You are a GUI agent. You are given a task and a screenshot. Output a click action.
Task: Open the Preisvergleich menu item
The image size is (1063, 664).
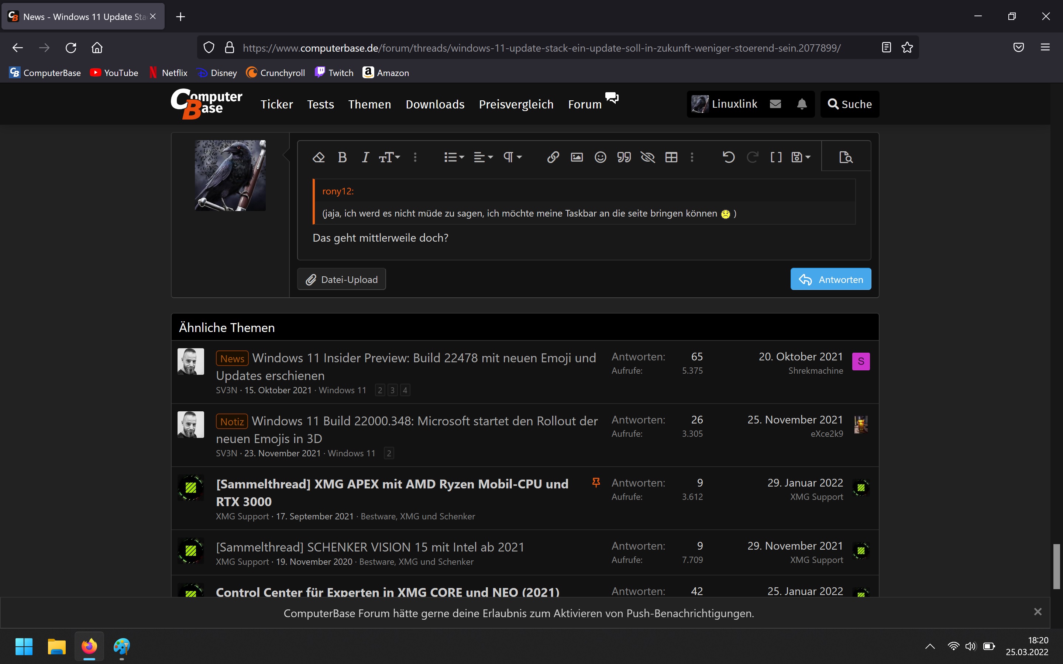pyautogui.click(x=516, y=104)
